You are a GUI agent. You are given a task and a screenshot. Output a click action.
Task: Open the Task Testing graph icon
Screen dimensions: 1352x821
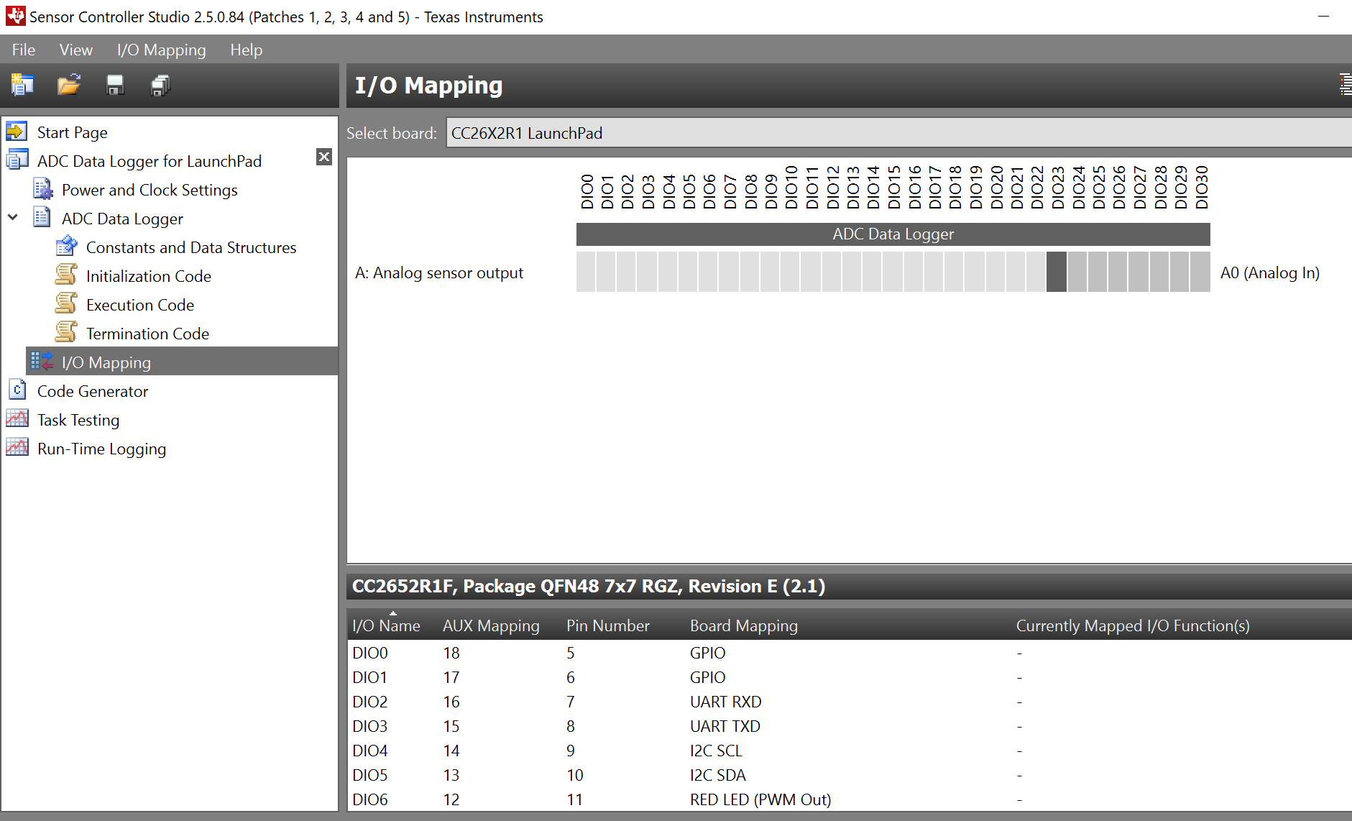pos(17,419)
